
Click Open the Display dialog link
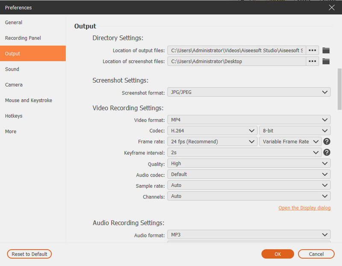304,207
